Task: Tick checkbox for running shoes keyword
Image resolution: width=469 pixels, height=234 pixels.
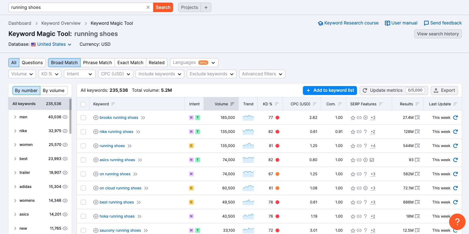Action: 83,146
